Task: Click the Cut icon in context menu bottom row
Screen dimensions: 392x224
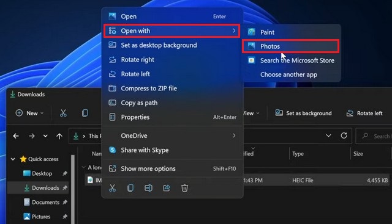Action: (x=113, y=188)
